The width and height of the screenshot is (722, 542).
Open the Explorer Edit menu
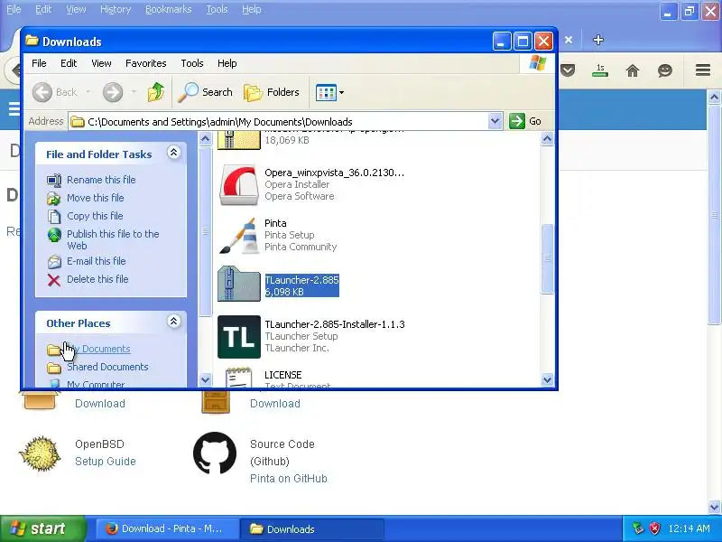coord(69,63)
